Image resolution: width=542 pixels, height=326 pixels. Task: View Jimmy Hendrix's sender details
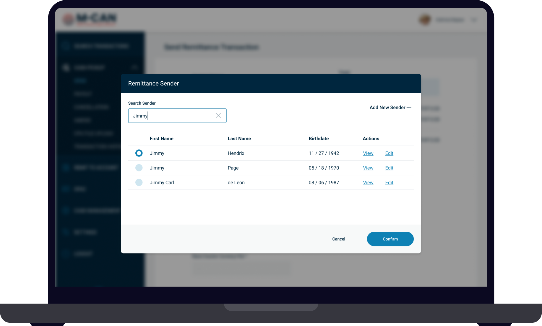coord(368,153)
